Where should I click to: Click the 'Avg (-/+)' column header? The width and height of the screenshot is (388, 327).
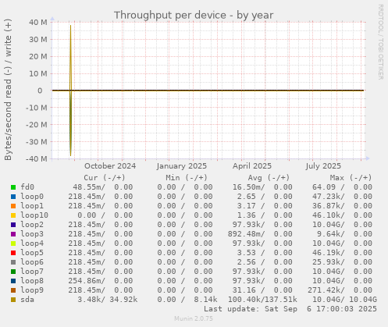[269, 178]
